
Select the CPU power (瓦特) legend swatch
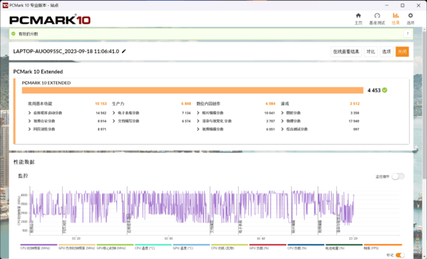tap(230, 245)
